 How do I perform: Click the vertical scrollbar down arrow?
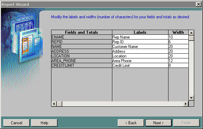pos(191,98)
